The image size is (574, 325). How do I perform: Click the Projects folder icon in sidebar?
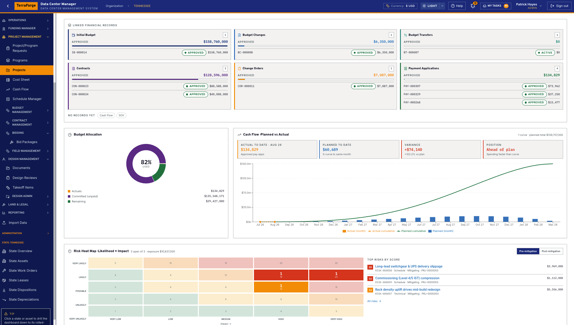click(8, 70)
